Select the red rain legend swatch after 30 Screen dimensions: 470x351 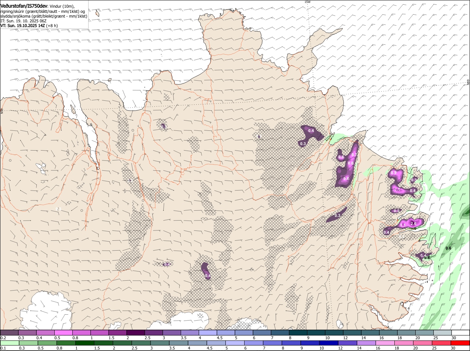(x=460, y=343)
